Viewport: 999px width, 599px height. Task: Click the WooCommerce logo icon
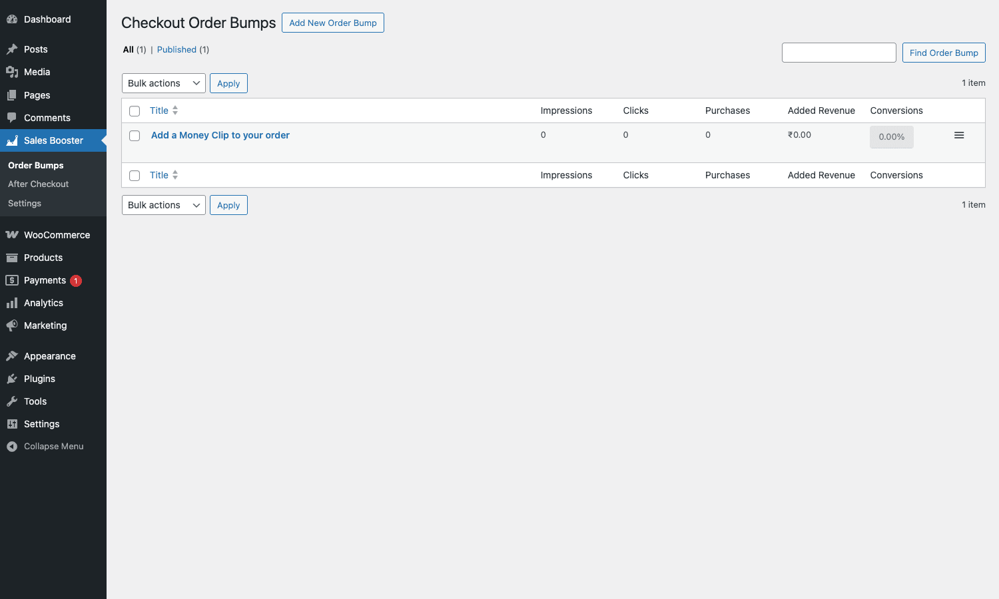point(12,235)
